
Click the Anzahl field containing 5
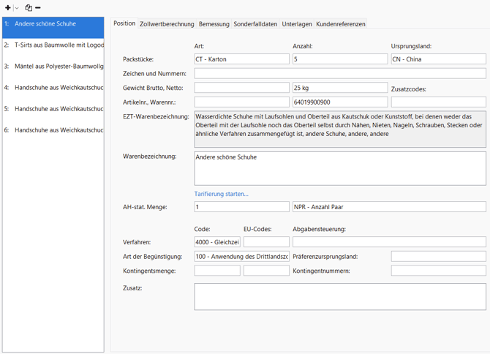click(x=340, y=59)
